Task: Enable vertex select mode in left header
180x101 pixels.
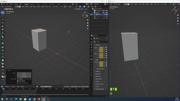Action: coord(16,7)
